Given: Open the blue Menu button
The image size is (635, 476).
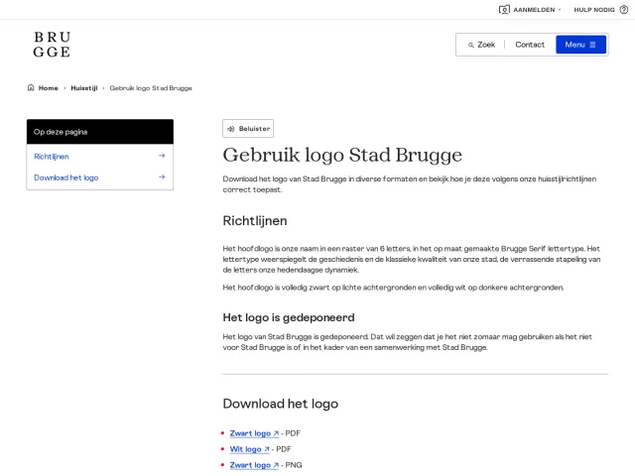Looking at the screenshot, I should click(x=580, y=45).
